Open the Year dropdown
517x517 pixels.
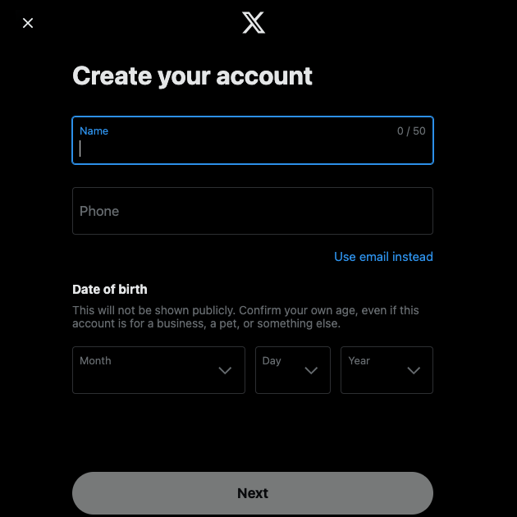(387, 370)
